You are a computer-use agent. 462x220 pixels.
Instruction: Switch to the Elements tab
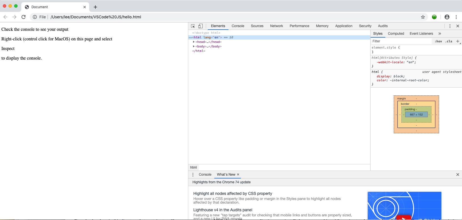pyautogui.click(x=218, y=26)
